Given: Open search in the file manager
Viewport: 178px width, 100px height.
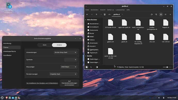Looking at the screenshot, I should tap(156, 14).
